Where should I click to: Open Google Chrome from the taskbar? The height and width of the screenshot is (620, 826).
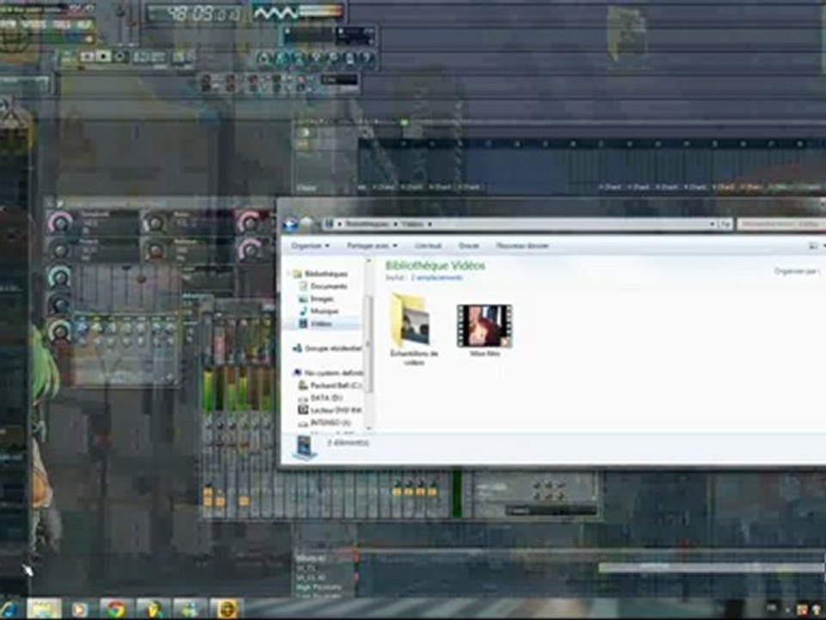[116, 609]
